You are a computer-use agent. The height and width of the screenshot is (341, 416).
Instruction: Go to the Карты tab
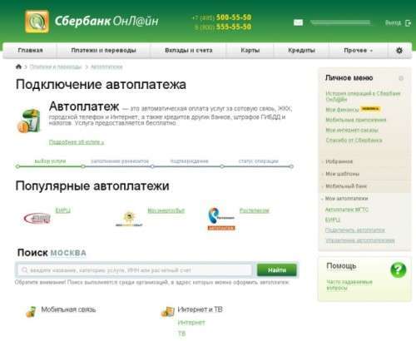[250, 51]
